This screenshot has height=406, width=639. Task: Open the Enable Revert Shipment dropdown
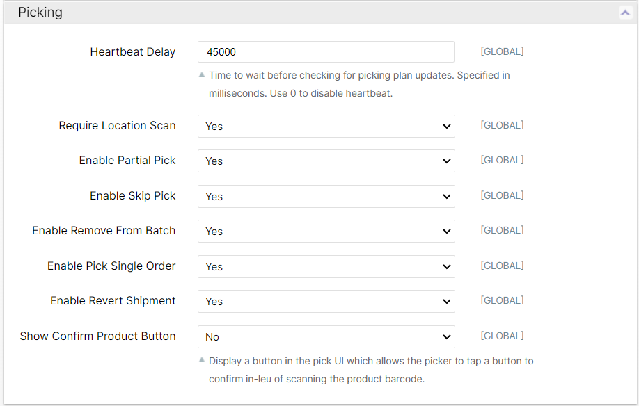[x=326, y=302]
